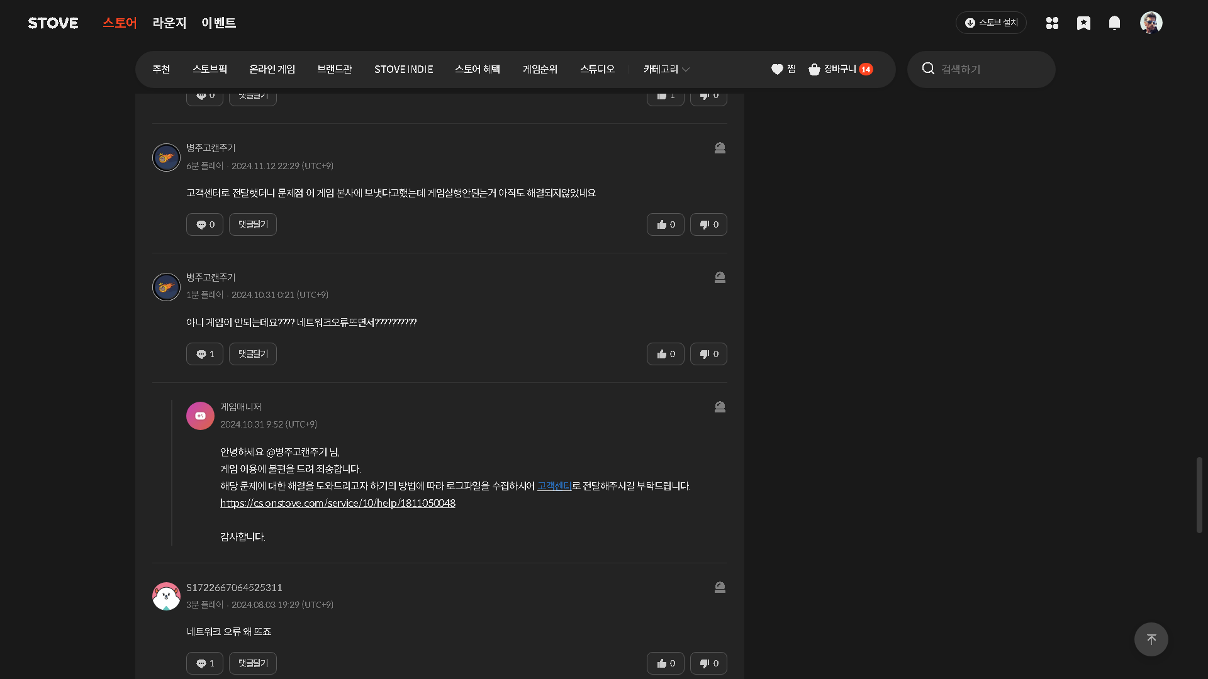
Task: Toggle like on the 2024.11.12 review
Action: tap(665, 224)
